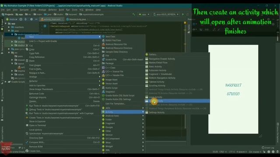Click the Kotlin Script icon
280x157 pixels.
click(x=103, y=88)
